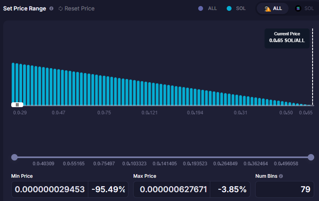Click the slider tick label 0.0₇75497
This screenshot has height=201, width=319.
[104, 164]
